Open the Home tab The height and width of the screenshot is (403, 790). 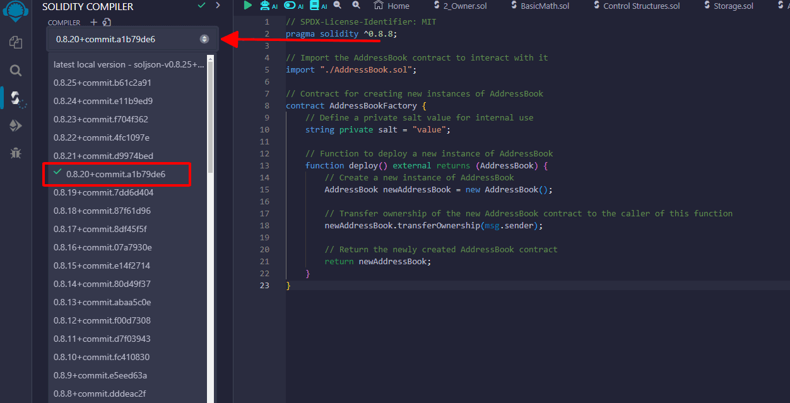(392, 6)
